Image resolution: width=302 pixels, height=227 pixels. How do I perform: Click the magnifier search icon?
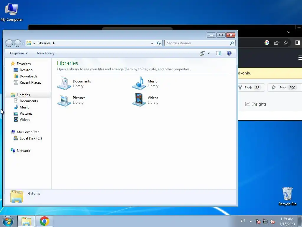[x=232, y=43]
